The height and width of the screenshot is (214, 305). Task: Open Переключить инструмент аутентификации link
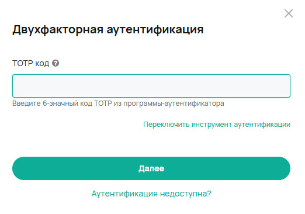(x=217, y=125)
